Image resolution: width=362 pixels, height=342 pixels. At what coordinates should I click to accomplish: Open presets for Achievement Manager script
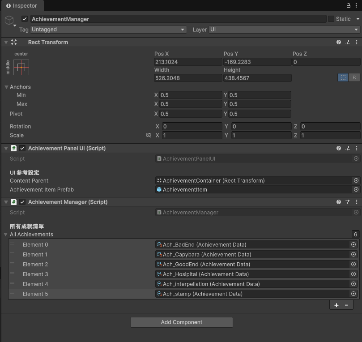pyautogui.click(x=348, y=202)
